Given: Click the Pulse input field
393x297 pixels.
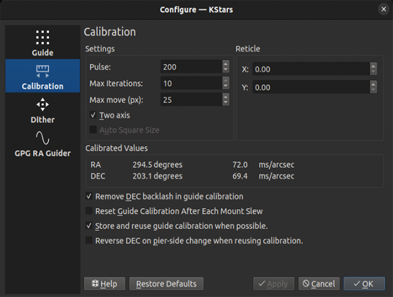Looking at the screenshot, I should 191,67.
